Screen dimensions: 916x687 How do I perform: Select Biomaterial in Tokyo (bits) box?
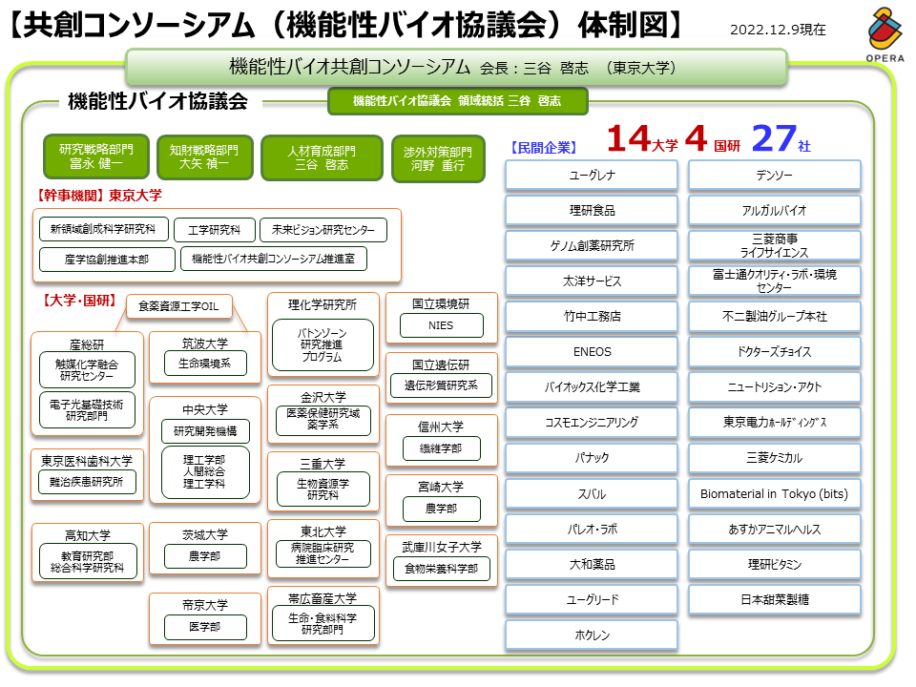tap(775, 493)
